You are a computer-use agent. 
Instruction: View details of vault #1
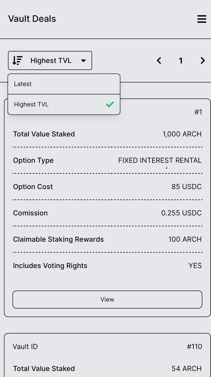coord(107,299)
